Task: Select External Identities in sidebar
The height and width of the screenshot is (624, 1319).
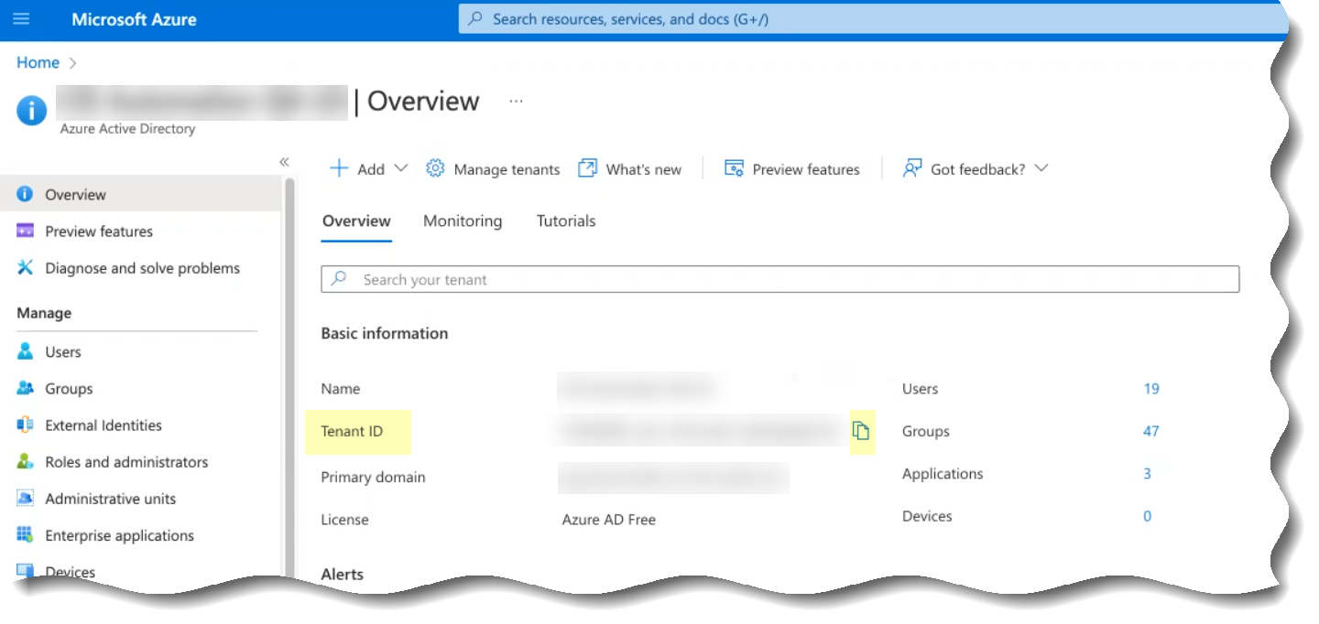Action: coord(103,425)
